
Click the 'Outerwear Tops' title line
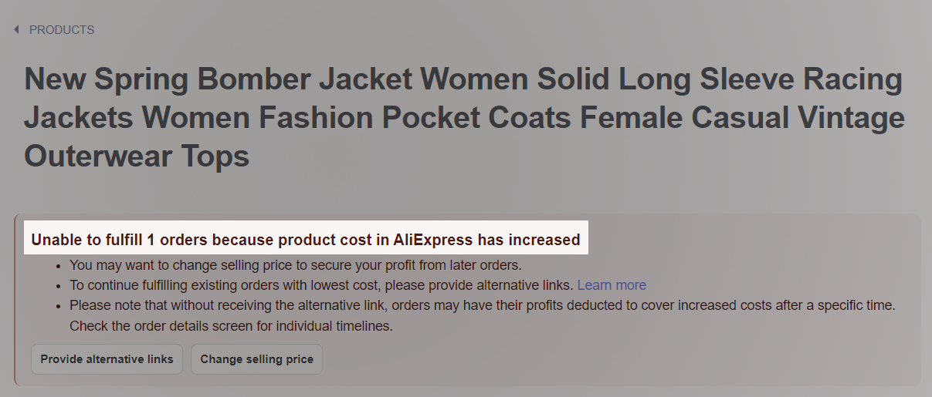[x=137, y=156]
